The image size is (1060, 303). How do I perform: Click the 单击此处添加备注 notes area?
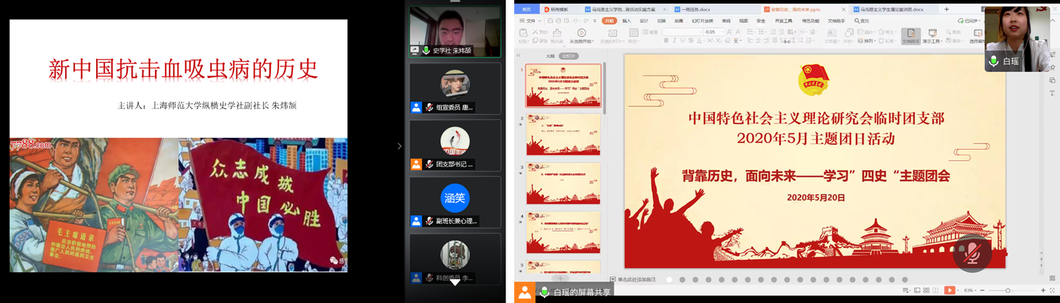click(636, 279)
